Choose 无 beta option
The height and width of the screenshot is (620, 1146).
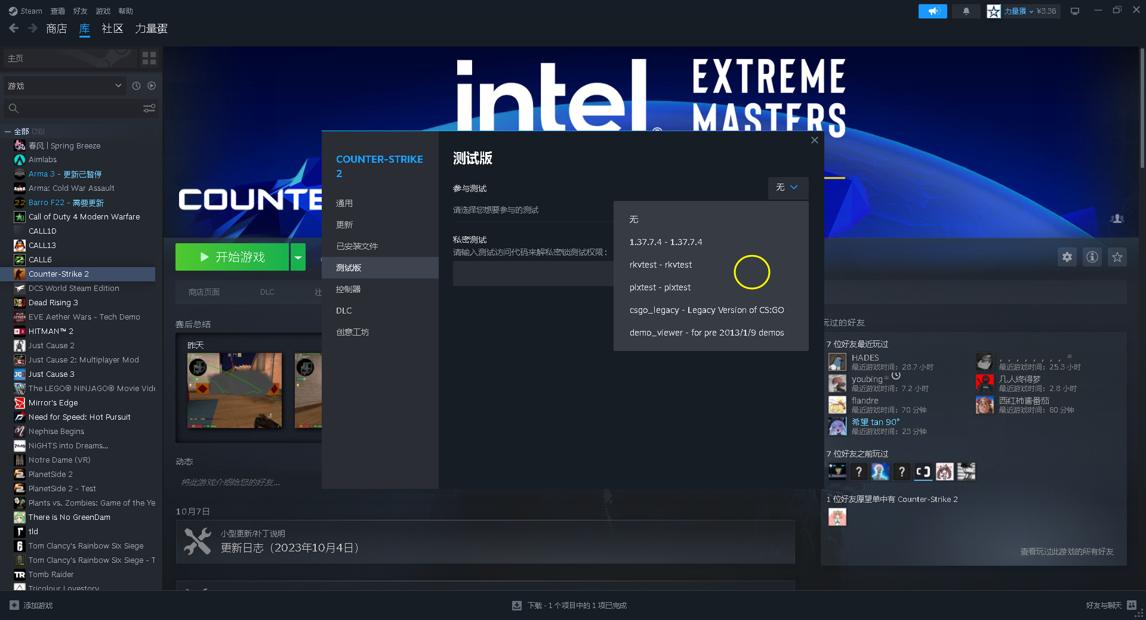711,219
